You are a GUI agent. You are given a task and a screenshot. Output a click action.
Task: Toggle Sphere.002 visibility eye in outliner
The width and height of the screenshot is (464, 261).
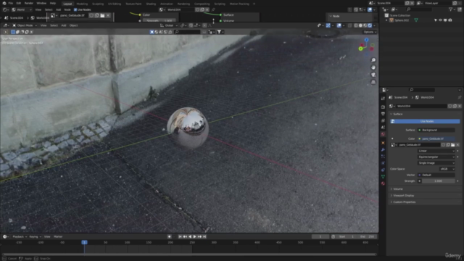point(440,20)
